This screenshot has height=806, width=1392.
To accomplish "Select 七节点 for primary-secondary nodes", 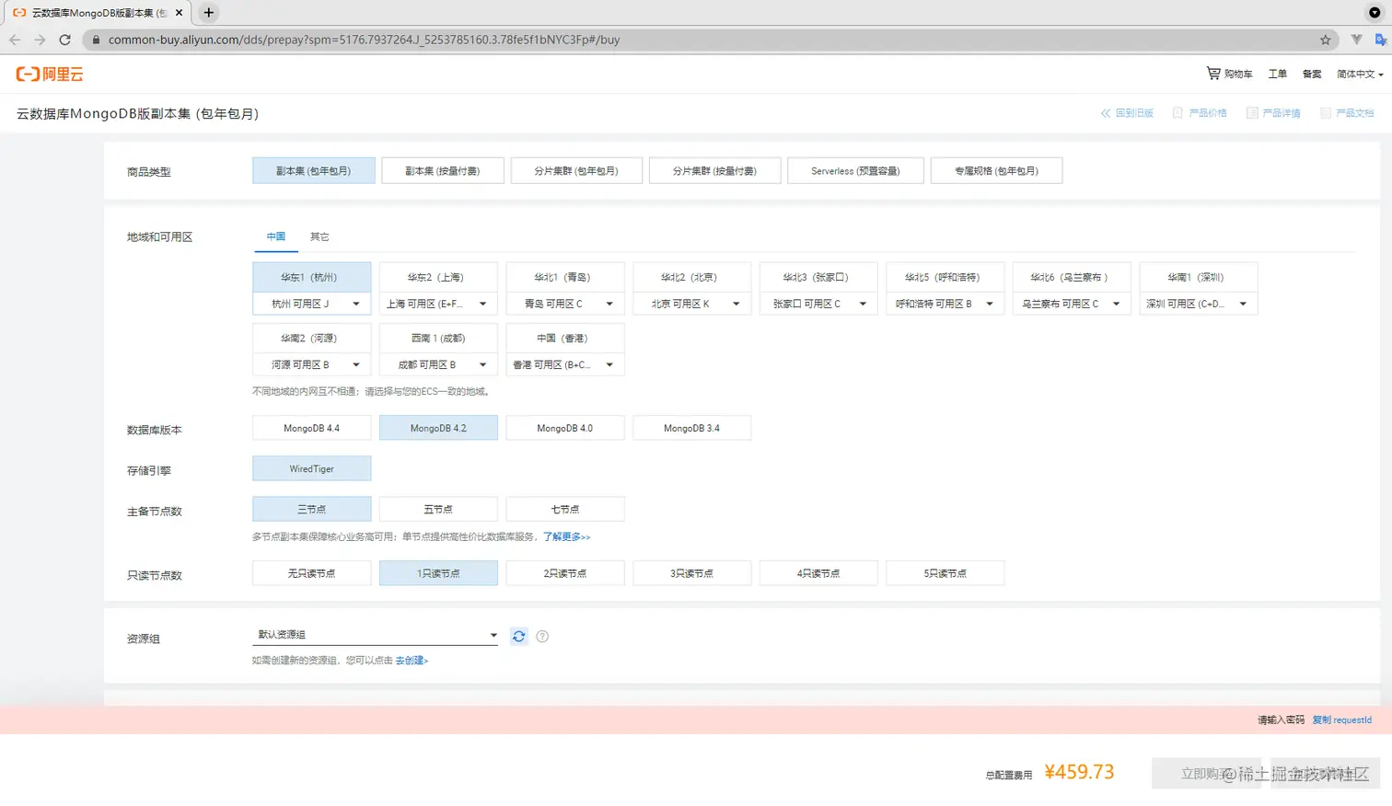I will [565, 509].
